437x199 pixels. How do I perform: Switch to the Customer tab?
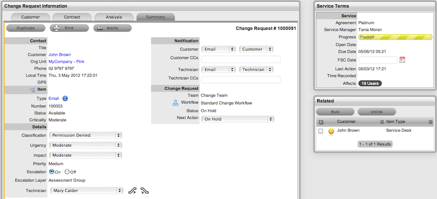[30, 17]
